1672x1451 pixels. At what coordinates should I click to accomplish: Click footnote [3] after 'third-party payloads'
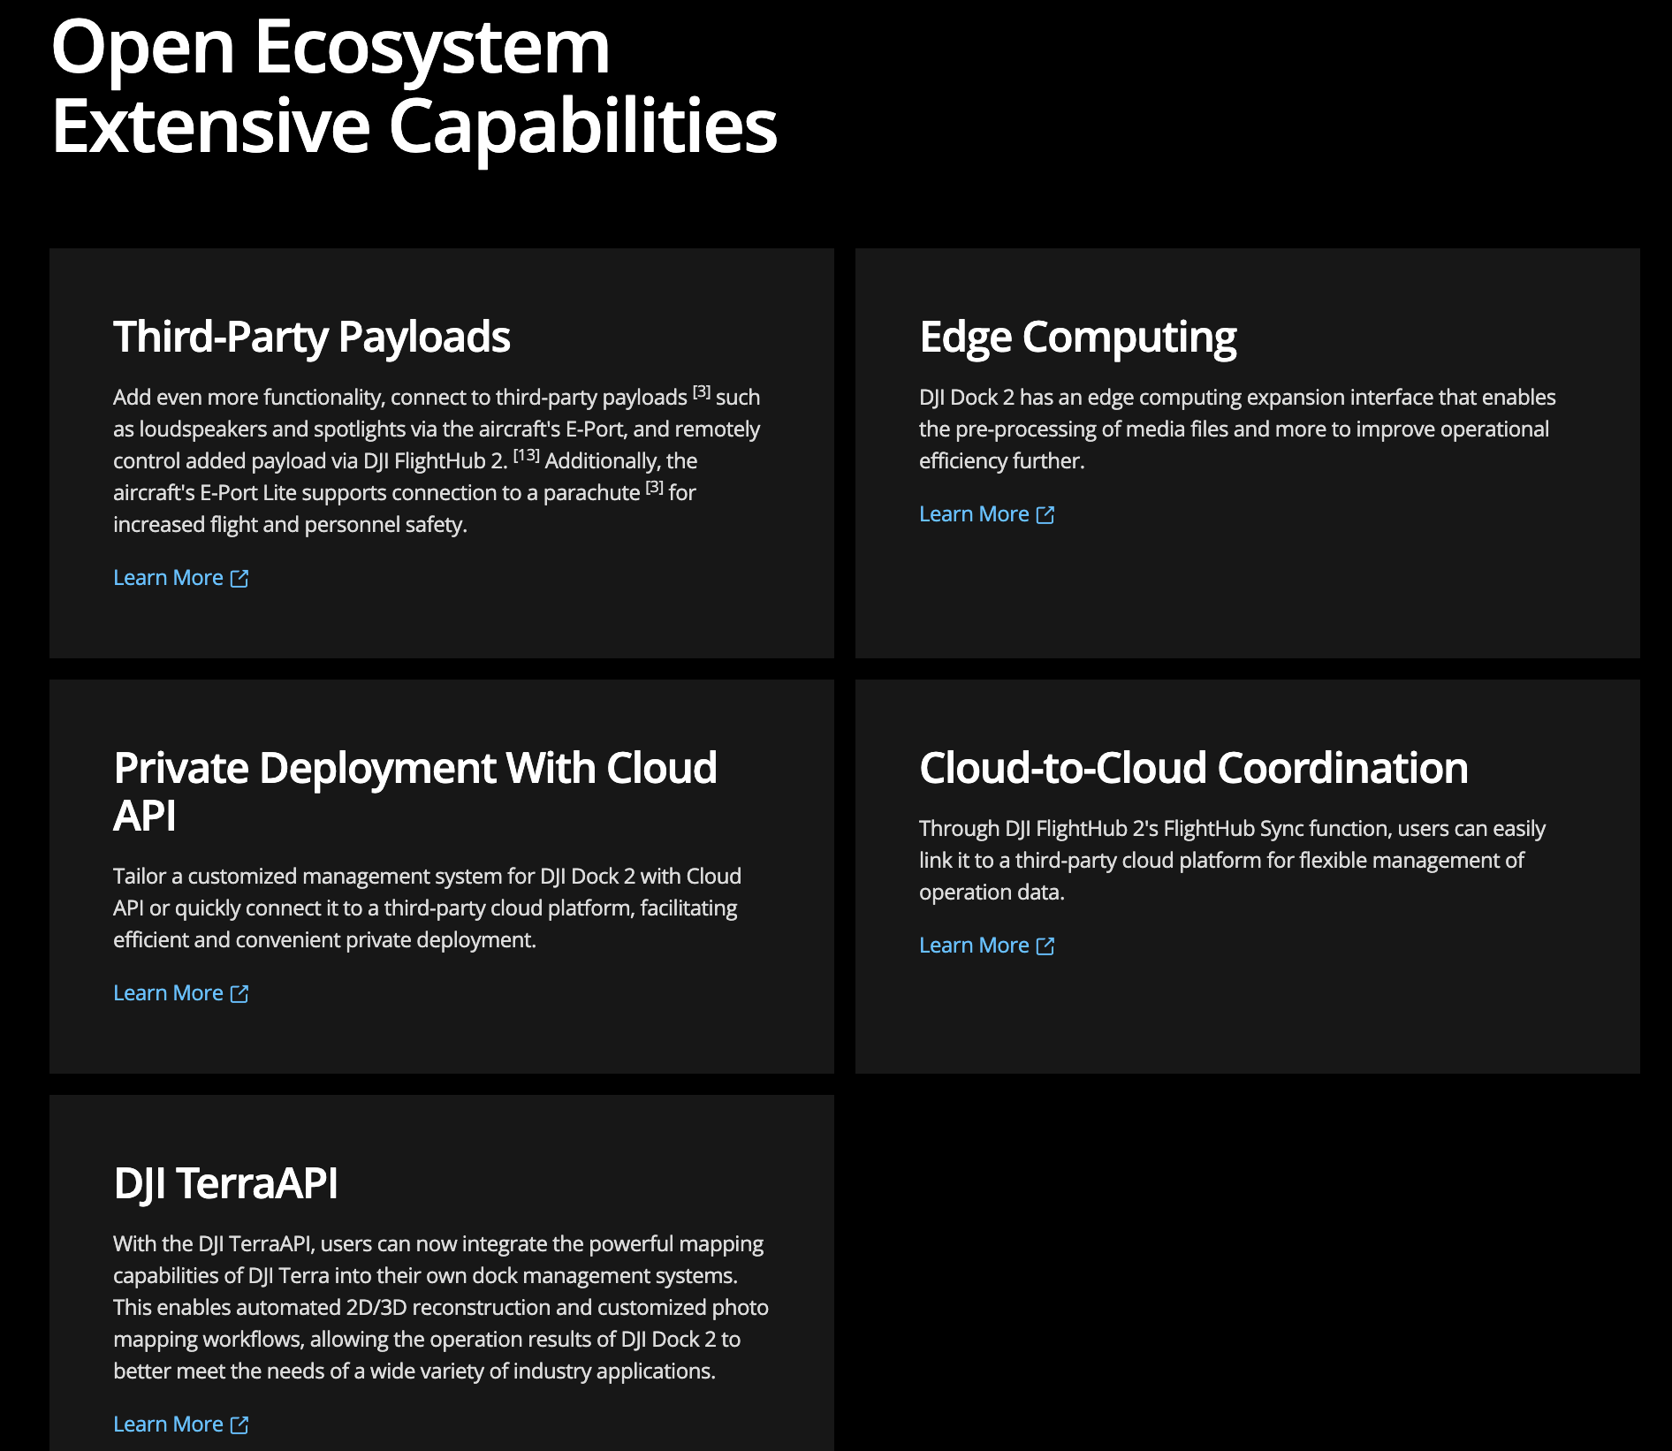pyautogui.click(x=702, y=391)
